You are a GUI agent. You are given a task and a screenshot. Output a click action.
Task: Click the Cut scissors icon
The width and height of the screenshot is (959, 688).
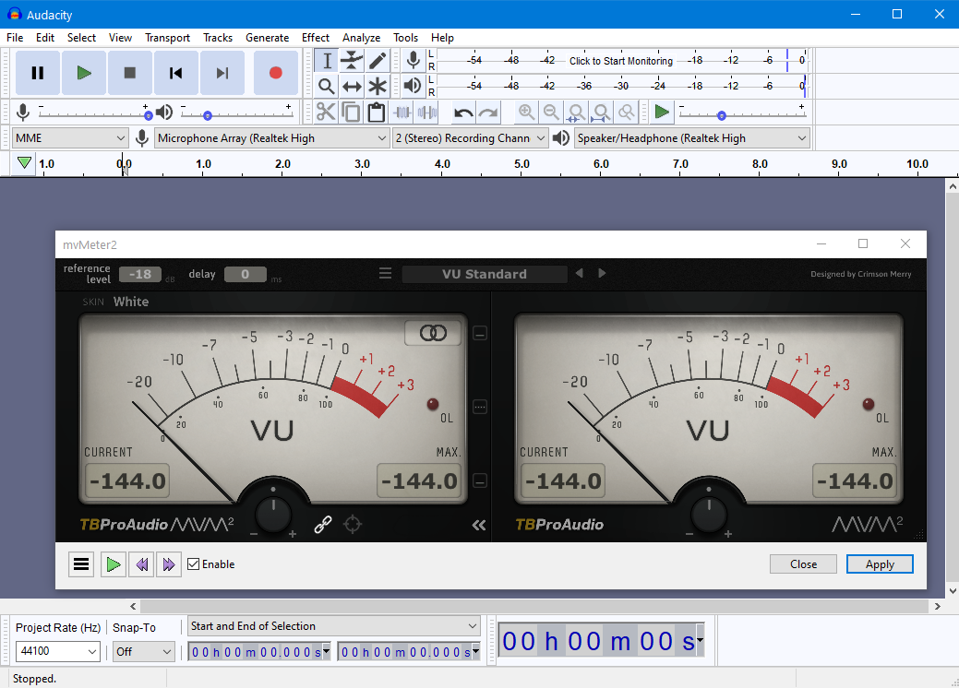point(326,112)
